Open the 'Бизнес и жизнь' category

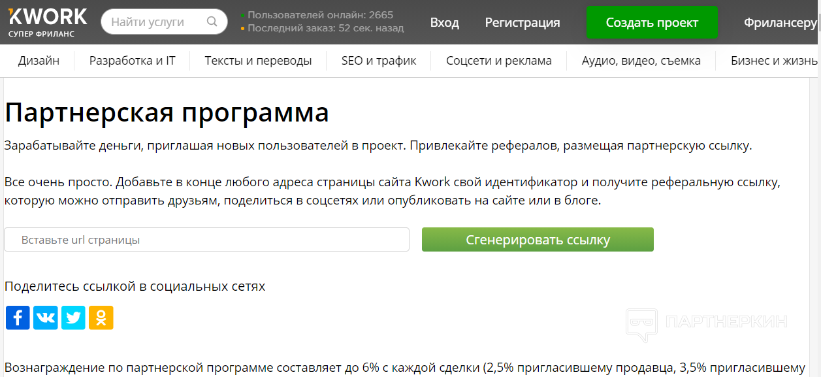point(775,61)
